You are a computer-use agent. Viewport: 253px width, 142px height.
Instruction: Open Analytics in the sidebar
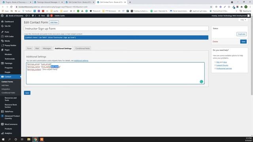[8, 133]
